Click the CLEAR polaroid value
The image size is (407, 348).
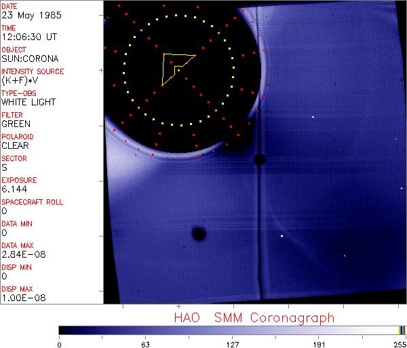16,146
